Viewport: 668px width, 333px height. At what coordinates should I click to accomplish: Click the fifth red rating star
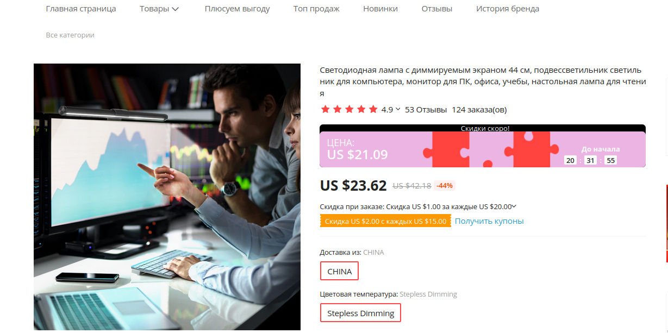click(x=373, y=109)
